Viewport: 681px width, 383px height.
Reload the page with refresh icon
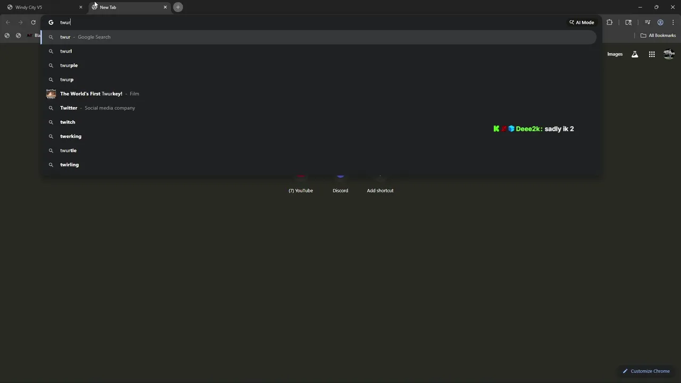pyautogui.click(x=33, y=22)
